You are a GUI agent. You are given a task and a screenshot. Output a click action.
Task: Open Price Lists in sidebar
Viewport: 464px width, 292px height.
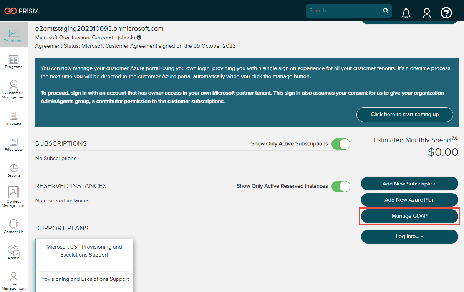click(x=13, y=144)
